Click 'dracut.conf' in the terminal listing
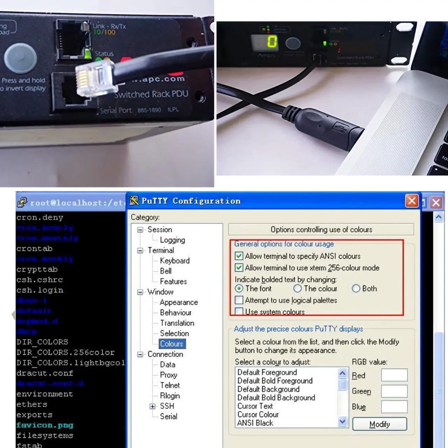 coord(45,373)
